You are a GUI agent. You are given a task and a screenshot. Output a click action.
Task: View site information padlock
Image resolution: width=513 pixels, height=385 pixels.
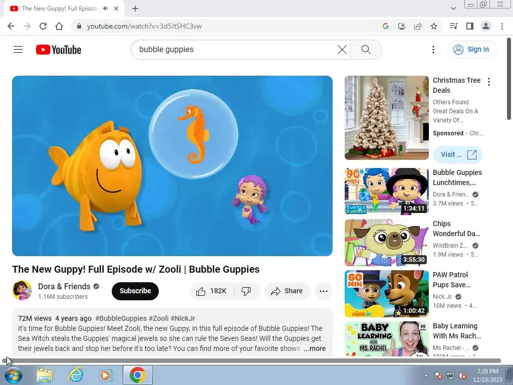[79, 26]
